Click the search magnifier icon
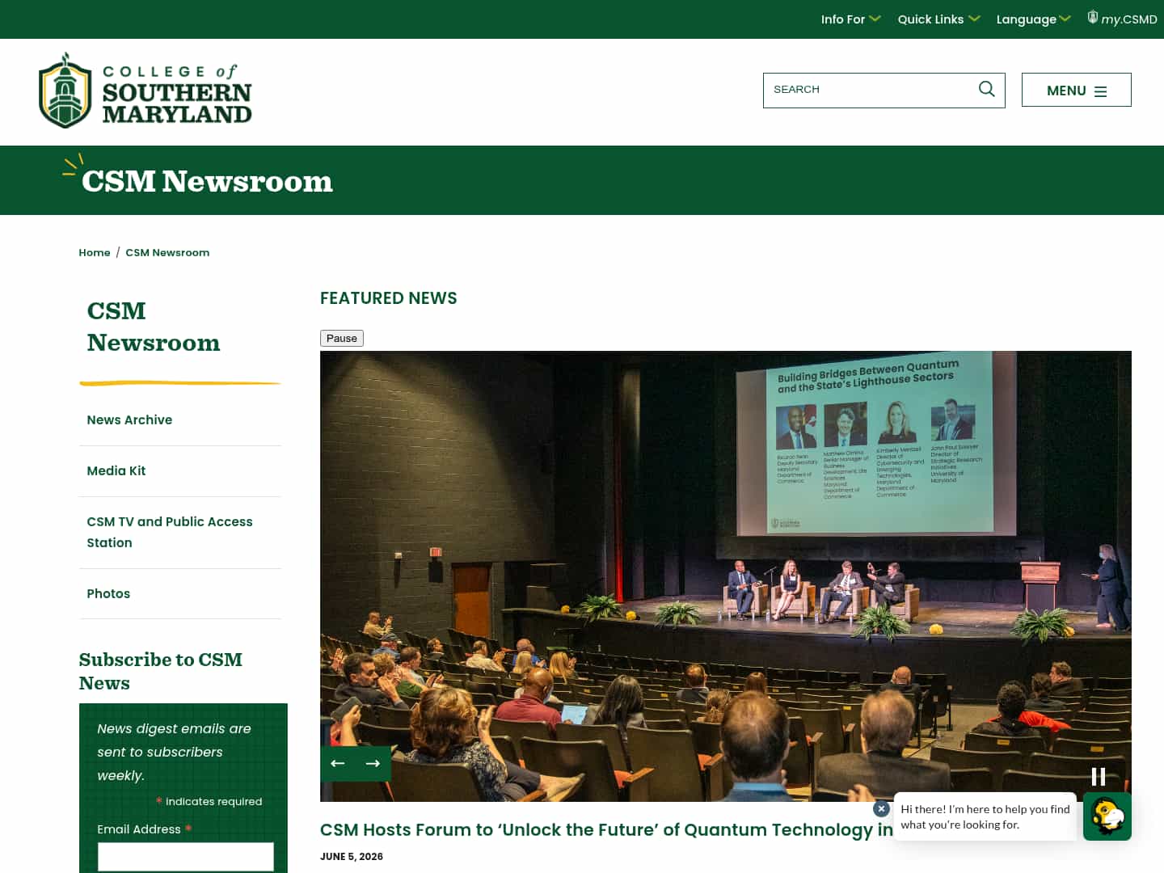Screen dimensions: 1164x873 point(986,89)
